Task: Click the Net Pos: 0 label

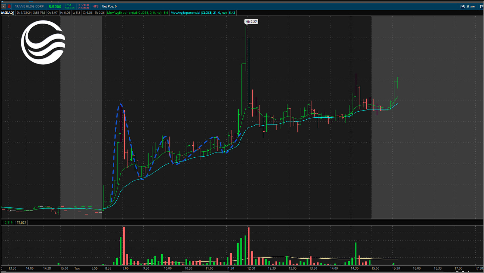Action: (x=109, y=6)
